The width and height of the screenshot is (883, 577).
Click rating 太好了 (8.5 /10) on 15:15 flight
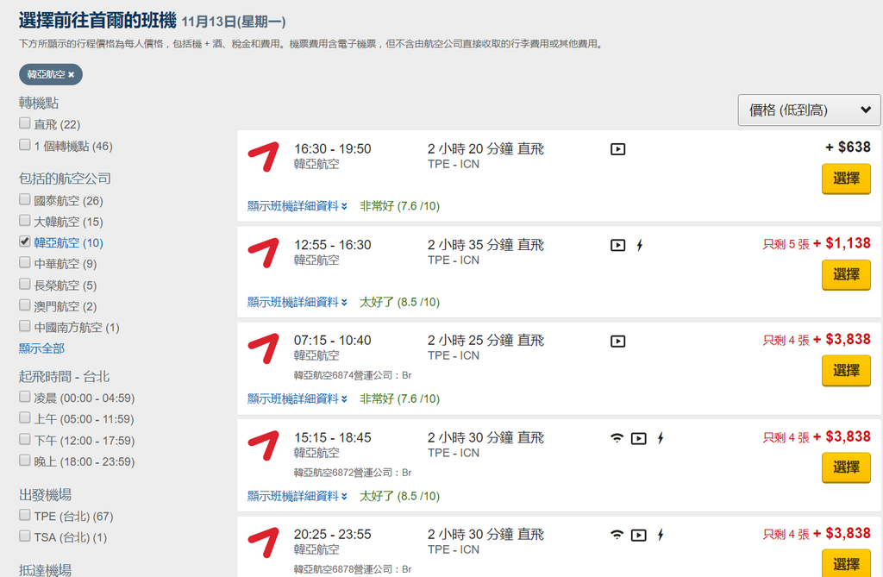(400, 497)
